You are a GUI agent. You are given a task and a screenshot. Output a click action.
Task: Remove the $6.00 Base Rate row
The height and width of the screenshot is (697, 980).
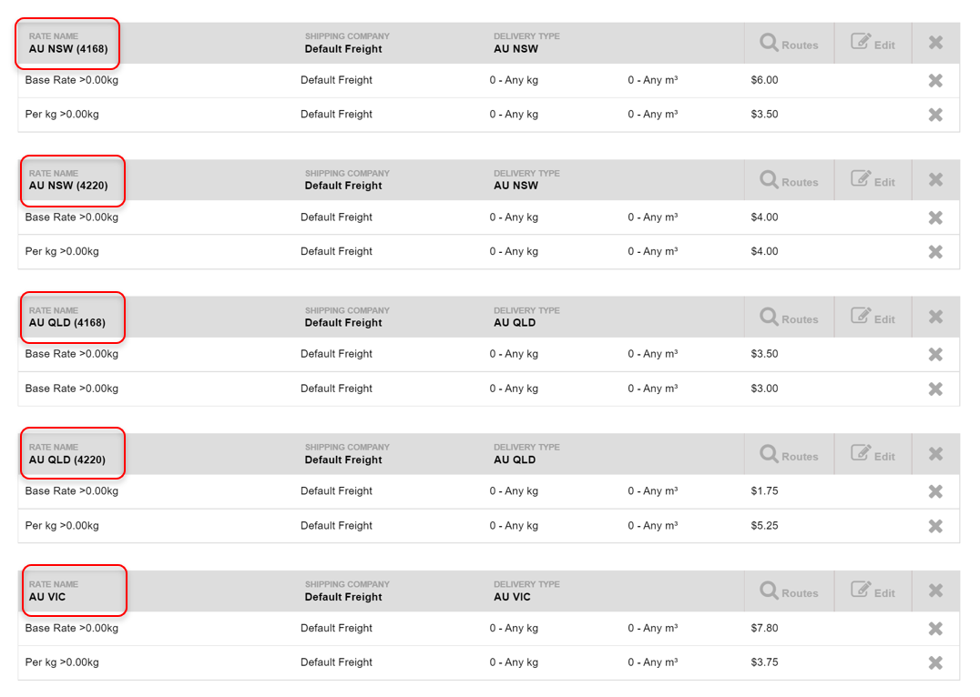[x=935, y=81]
